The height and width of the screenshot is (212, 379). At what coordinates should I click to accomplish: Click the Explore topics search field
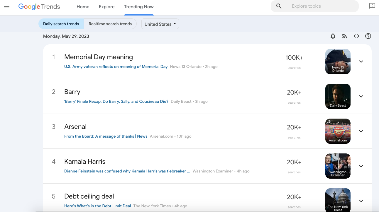(315, 6)
